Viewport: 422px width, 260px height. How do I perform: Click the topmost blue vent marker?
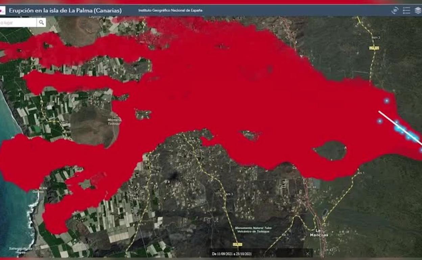point(386,101)
